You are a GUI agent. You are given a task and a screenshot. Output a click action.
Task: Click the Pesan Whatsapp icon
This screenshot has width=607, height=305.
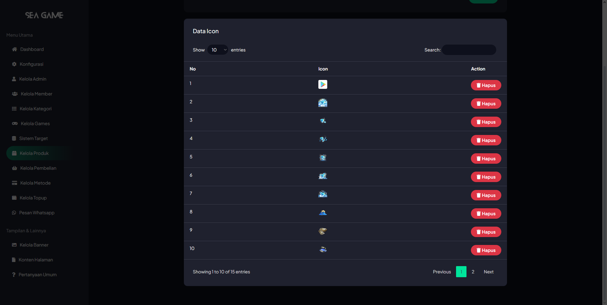pyautogui.click(x=14, y=213)
